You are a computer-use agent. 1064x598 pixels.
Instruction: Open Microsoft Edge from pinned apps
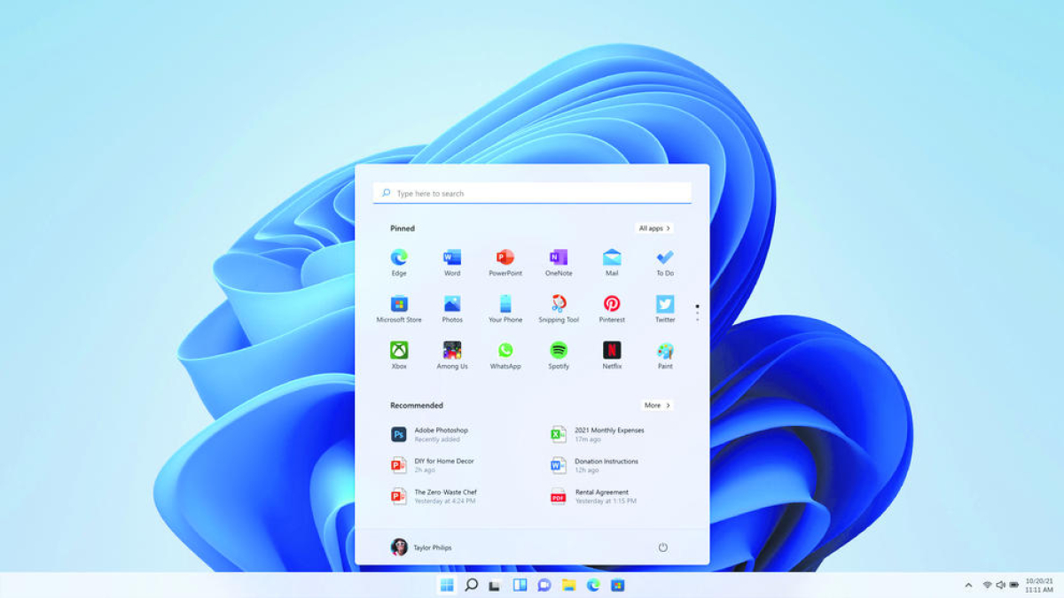coord(398,257)
